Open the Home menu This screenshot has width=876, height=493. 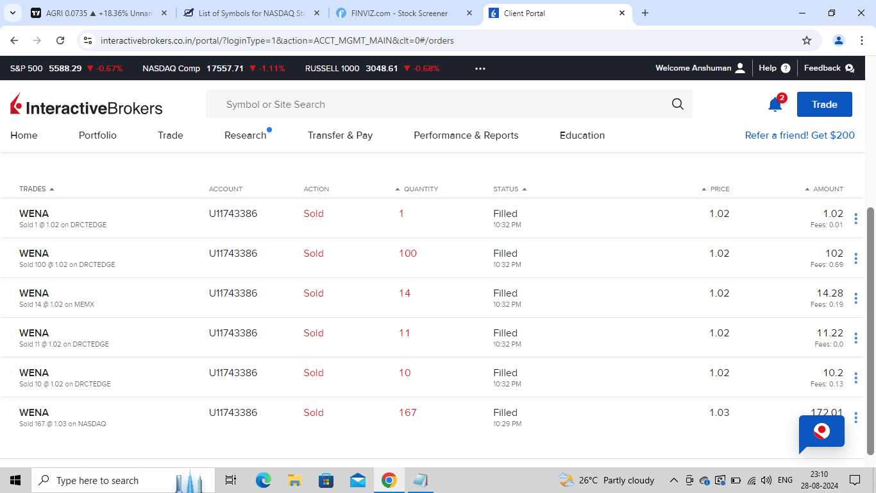tap(24, 135)
